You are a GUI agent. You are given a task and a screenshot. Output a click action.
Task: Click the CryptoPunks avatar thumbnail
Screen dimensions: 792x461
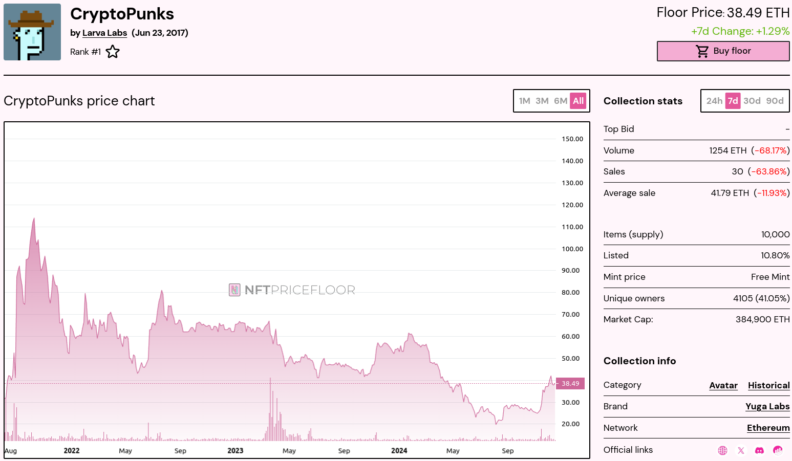coord(32,32)
